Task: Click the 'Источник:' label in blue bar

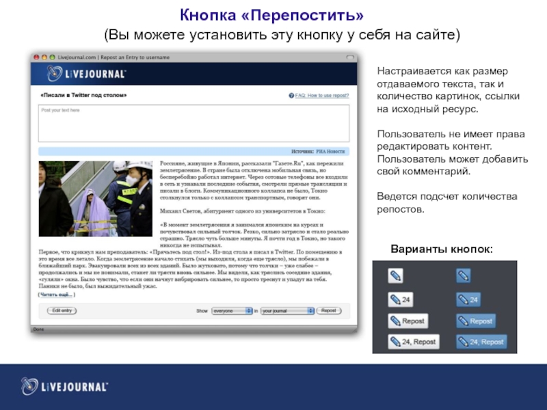Action: coord(302,151)
